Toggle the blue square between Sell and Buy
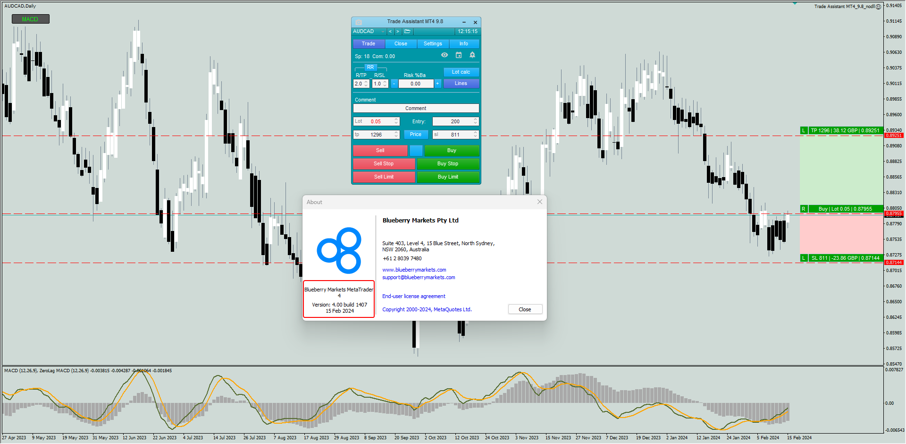906x444 pixels. point(416,151)
